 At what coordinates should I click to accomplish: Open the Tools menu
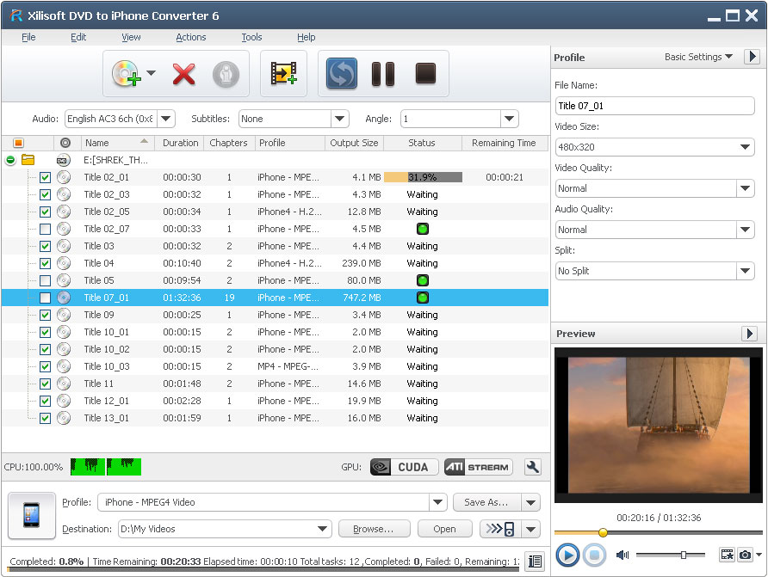click(x=251, y=37)
